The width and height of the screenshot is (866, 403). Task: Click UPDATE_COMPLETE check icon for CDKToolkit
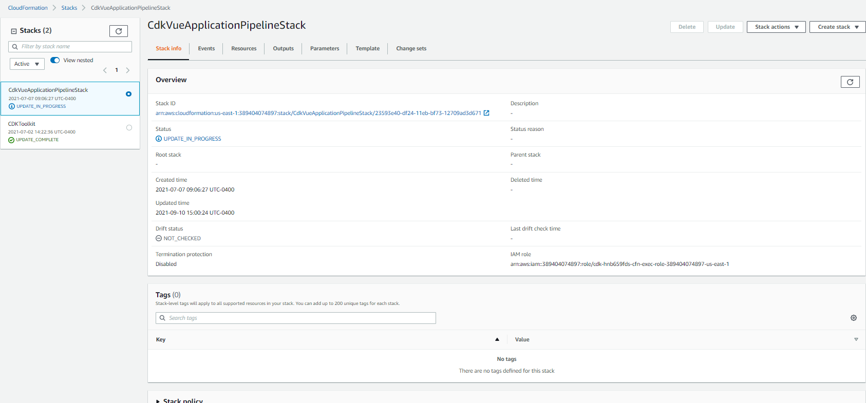coord(11,140)
